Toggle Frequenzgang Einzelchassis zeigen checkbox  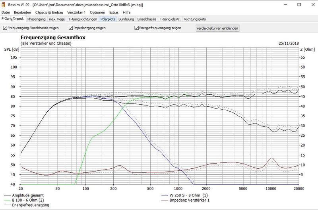[x=5, y=28]
